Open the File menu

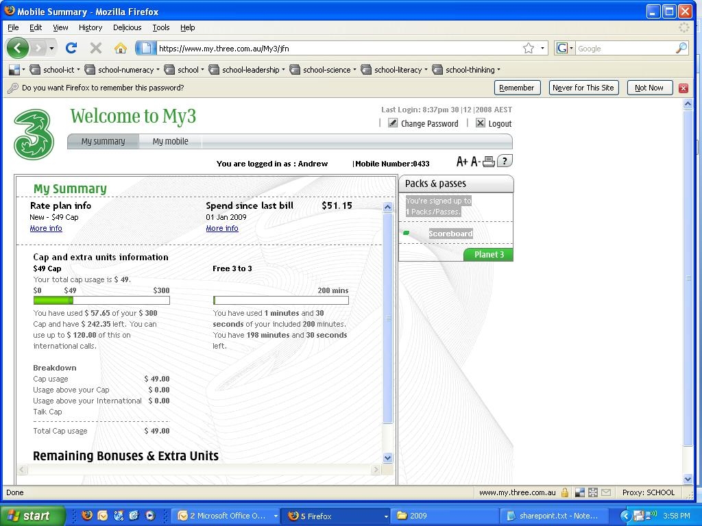(13, 27)
